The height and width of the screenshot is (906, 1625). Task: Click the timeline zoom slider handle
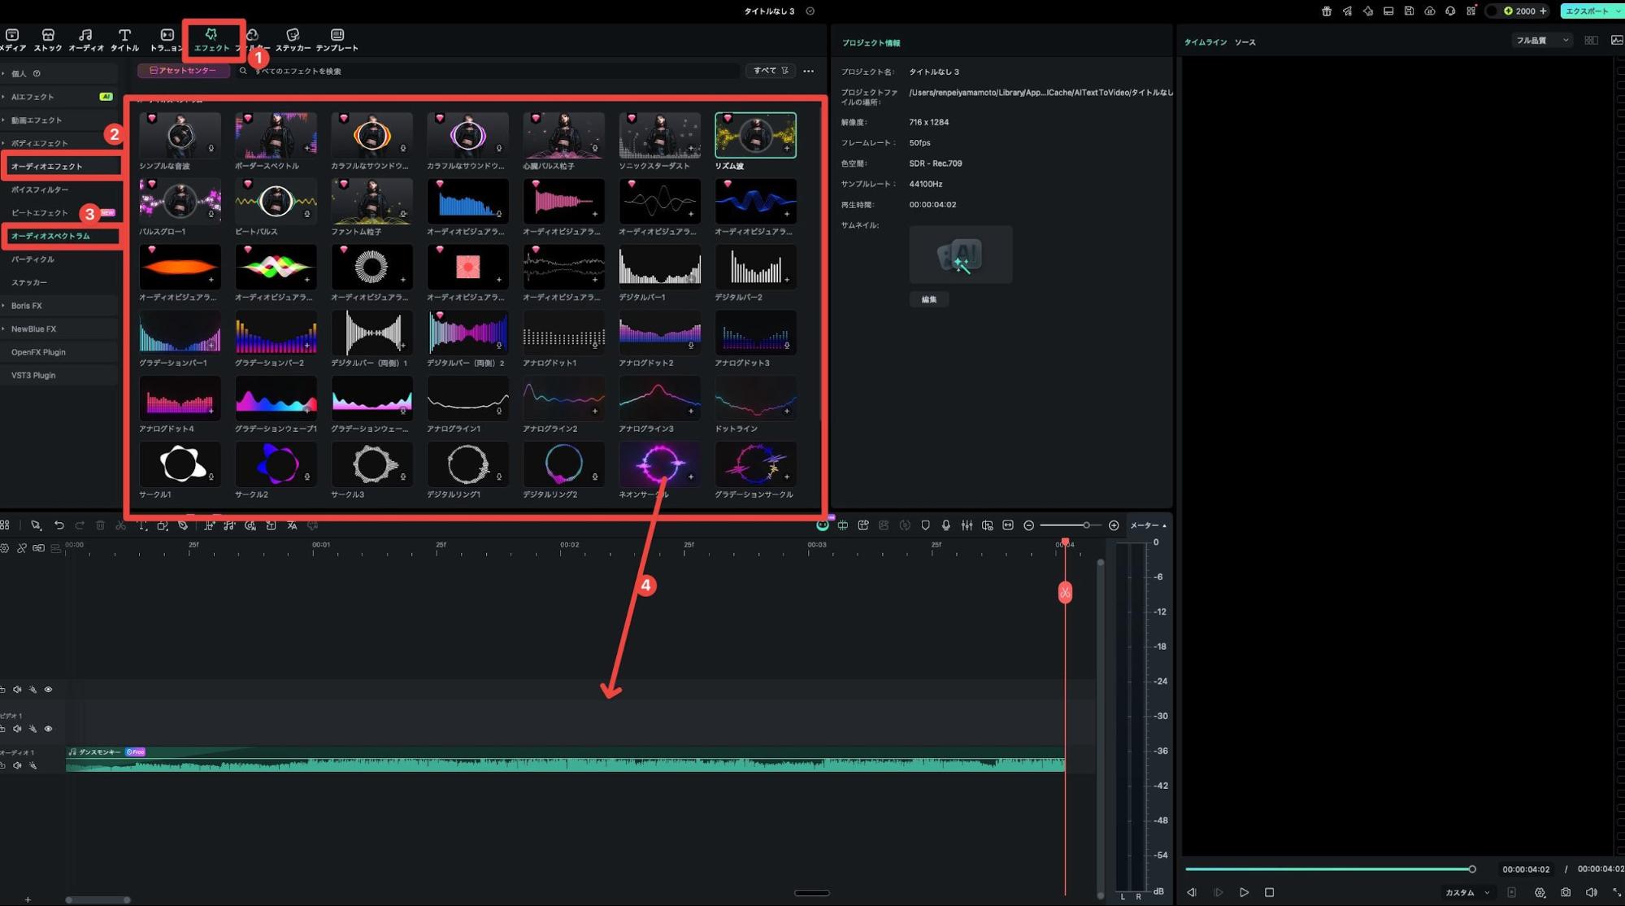1086,525
